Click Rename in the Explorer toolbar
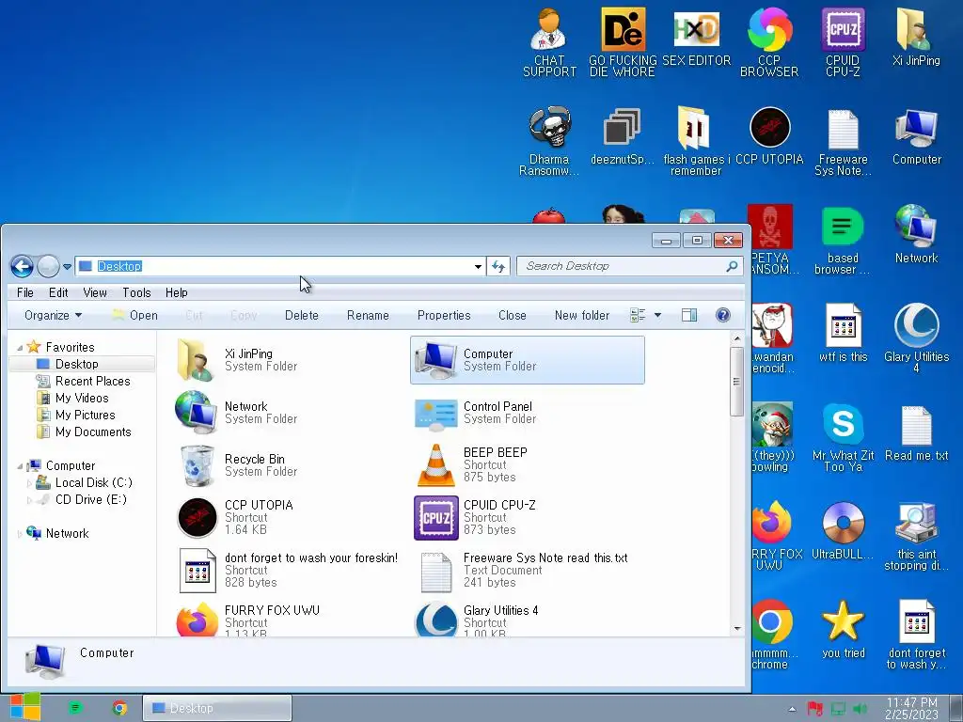This screenshot has height=722, width=963. [x=368, y=316]
